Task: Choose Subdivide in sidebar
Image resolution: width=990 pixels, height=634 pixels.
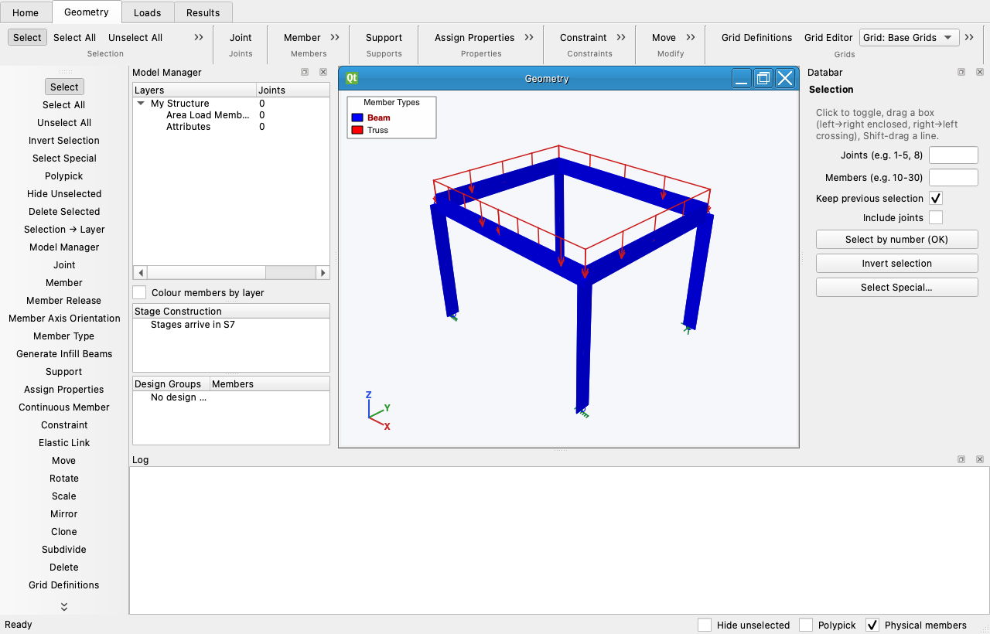Action: (64, 549)
